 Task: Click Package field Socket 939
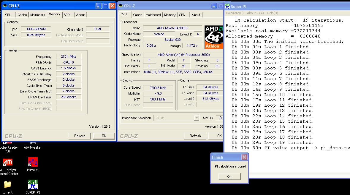point(172,40)
